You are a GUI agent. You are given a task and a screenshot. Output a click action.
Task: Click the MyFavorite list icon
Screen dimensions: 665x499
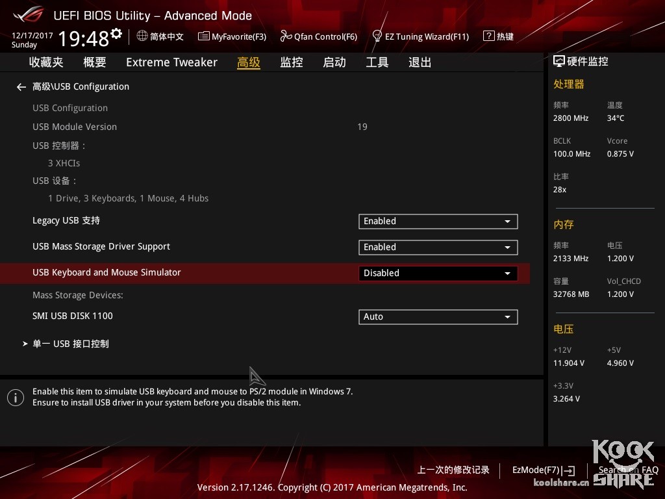tap(203, 36)
